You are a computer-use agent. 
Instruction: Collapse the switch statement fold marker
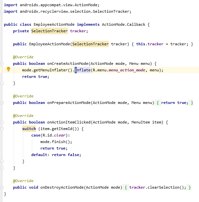pos(2,129)
